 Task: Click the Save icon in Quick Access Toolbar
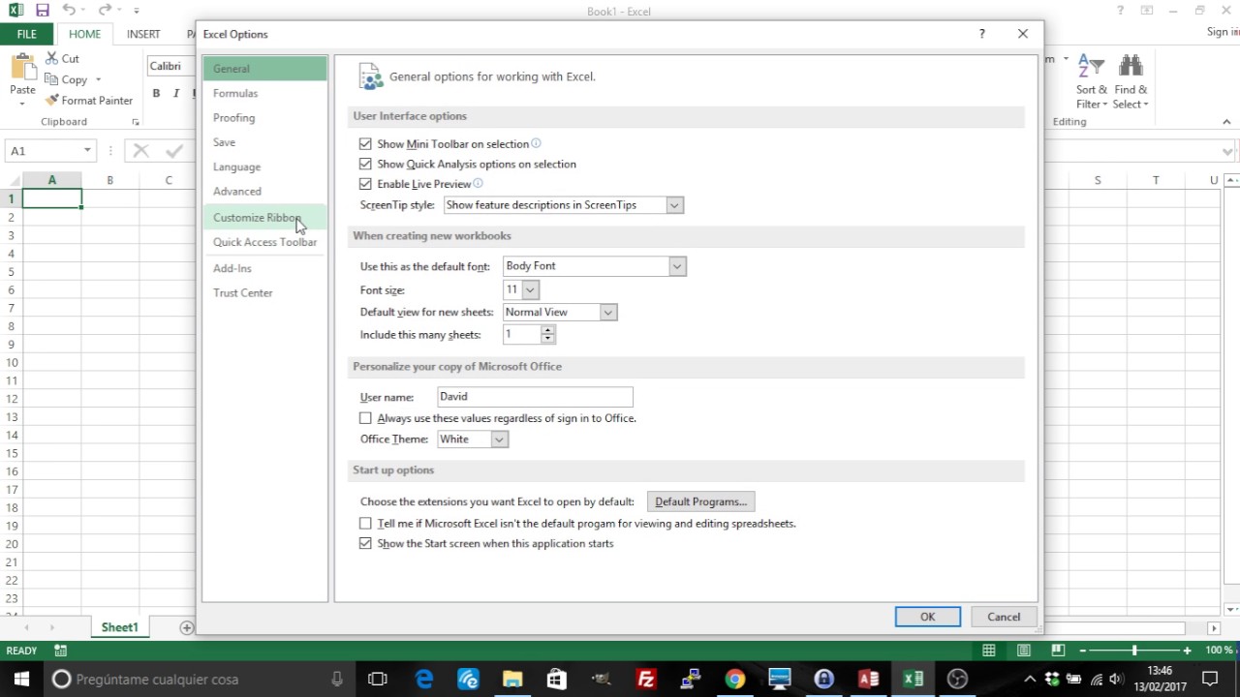tap(42, 11)
